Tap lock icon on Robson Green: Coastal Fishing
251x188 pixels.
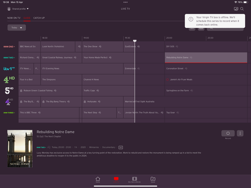(x=21, y=91)
